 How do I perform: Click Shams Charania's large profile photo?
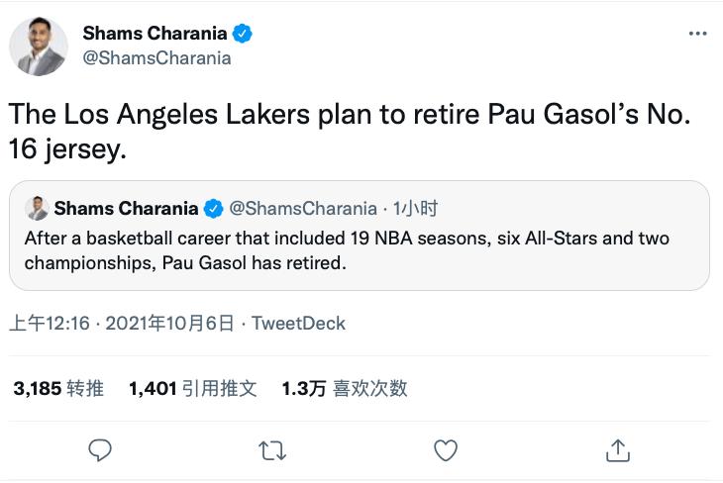(x=39, y=47)
